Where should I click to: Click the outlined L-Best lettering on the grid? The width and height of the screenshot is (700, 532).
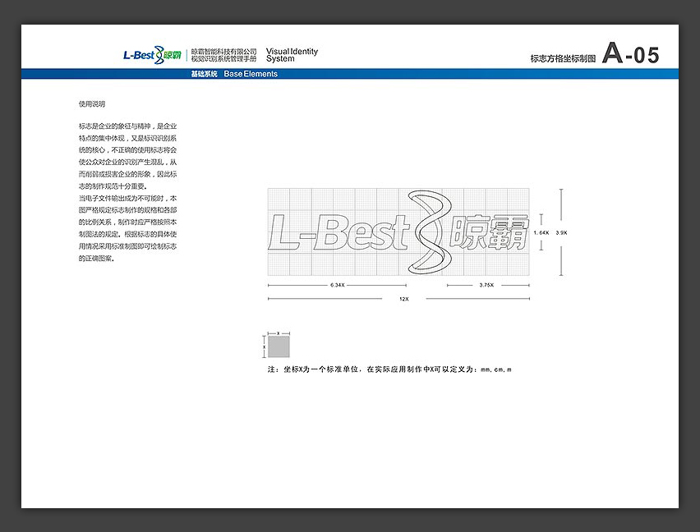click(338, 233)
